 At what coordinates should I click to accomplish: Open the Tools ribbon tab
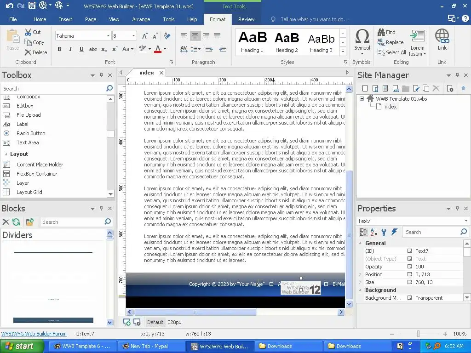168,19
